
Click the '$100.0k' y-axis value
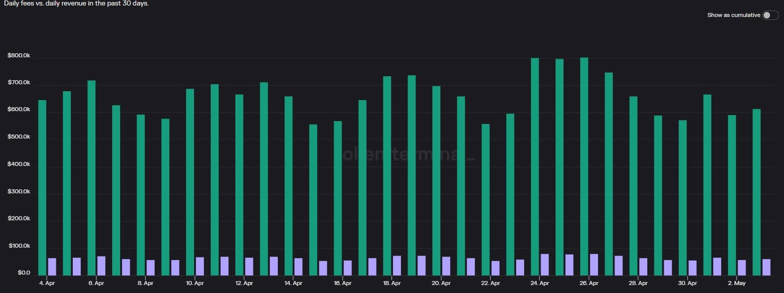tap(19, 246)
